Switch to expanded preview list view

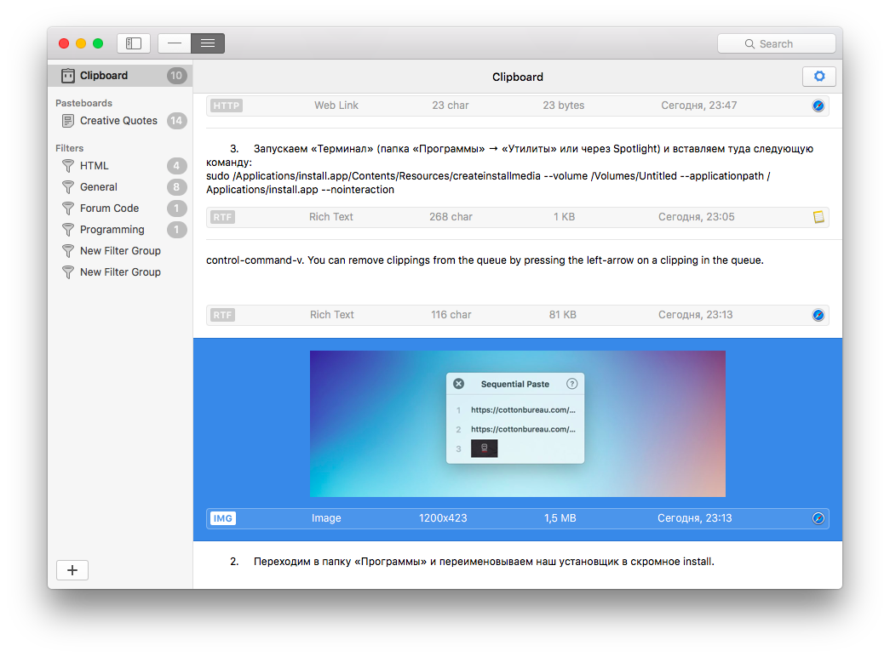[x=208, y=43]
